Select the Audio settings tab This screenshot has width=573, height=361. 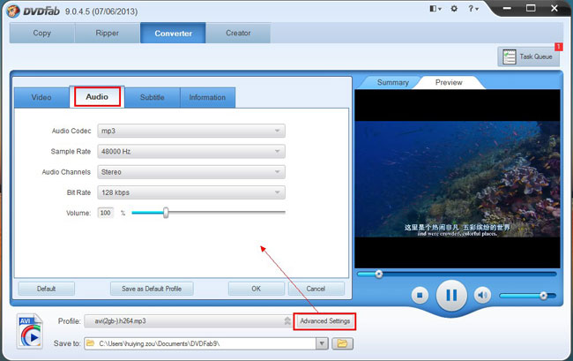click(97, 97)
